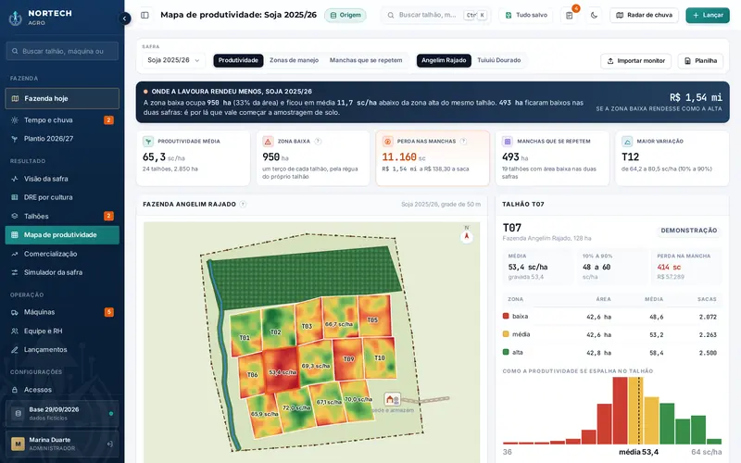Select field T09 on the map
741x463 pixels.
(349, 359)
